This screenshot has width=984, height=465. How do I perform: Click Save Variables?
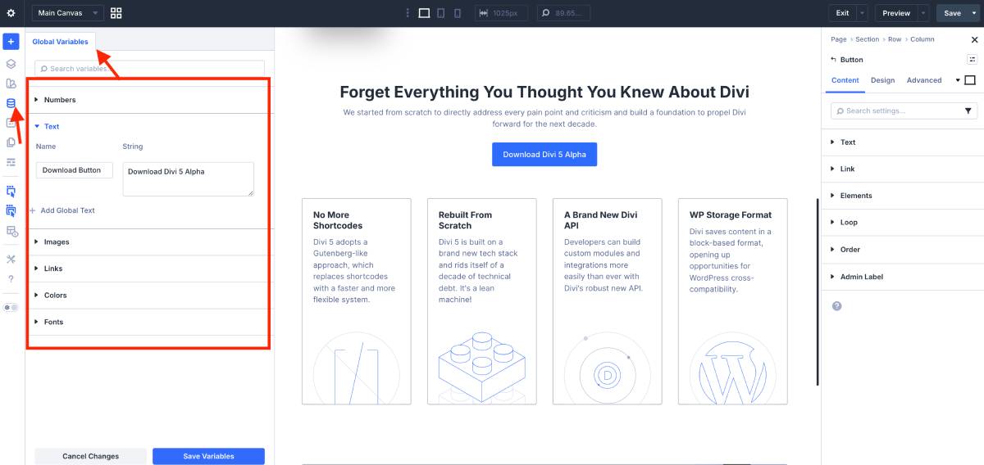point(208,456)
